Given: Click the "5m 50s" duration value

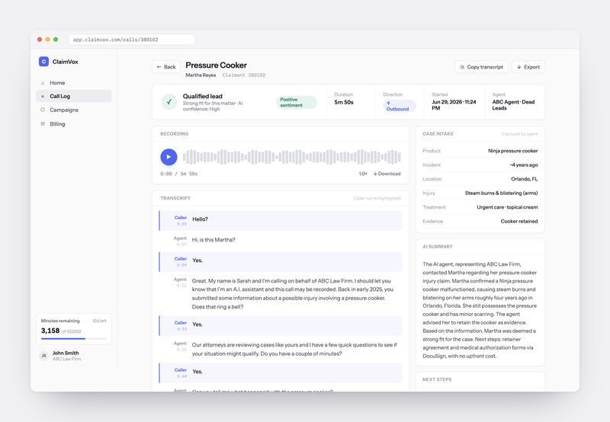Looking at the screenshot, I should coord(344,102).
